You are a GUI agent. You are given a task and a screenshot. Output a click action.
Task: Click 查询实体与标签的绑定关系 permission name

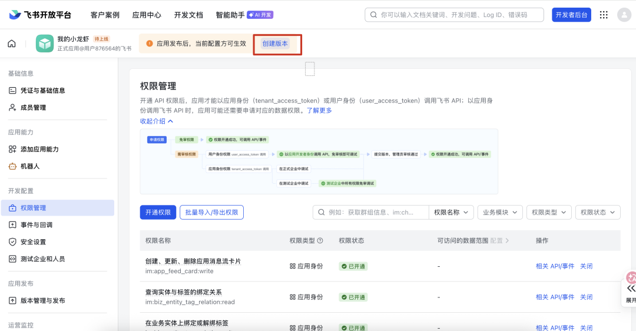click(x=183, y=292)
